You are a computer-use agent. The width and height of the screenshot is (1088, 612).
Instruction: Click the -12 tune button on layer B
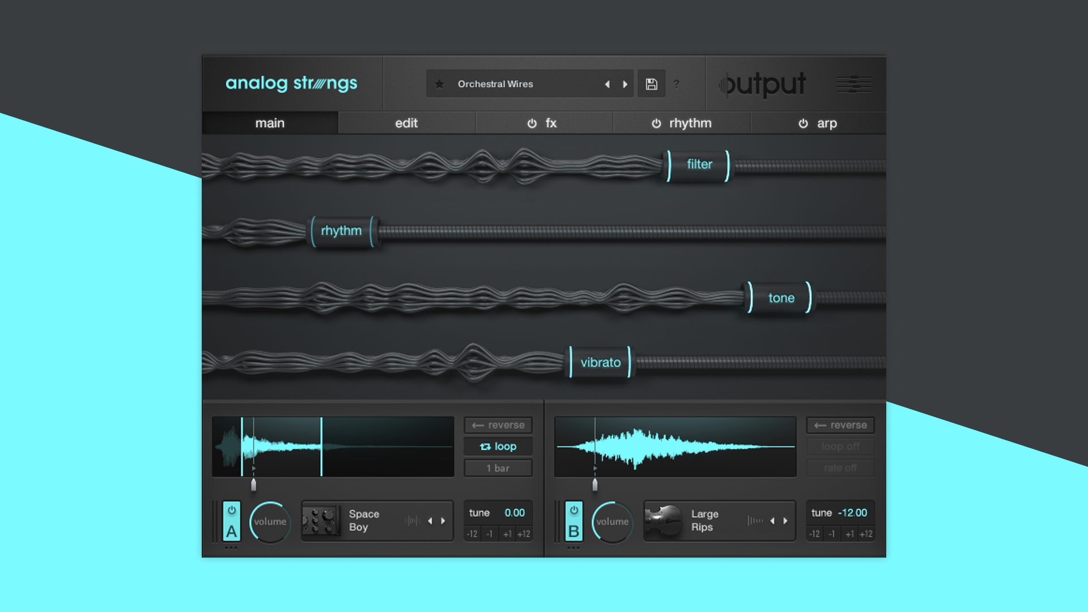814,533
